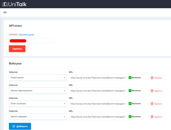Click trash icon for Ответ на звонок webhook
Screen dimensions: 171x130
(x=152, y=104)
